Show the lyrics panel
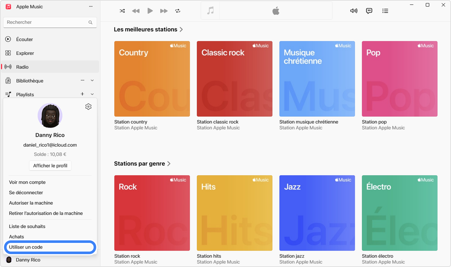The height and width of the screenshot is (267, 451). pyautogui.click(x=369, y=11)
